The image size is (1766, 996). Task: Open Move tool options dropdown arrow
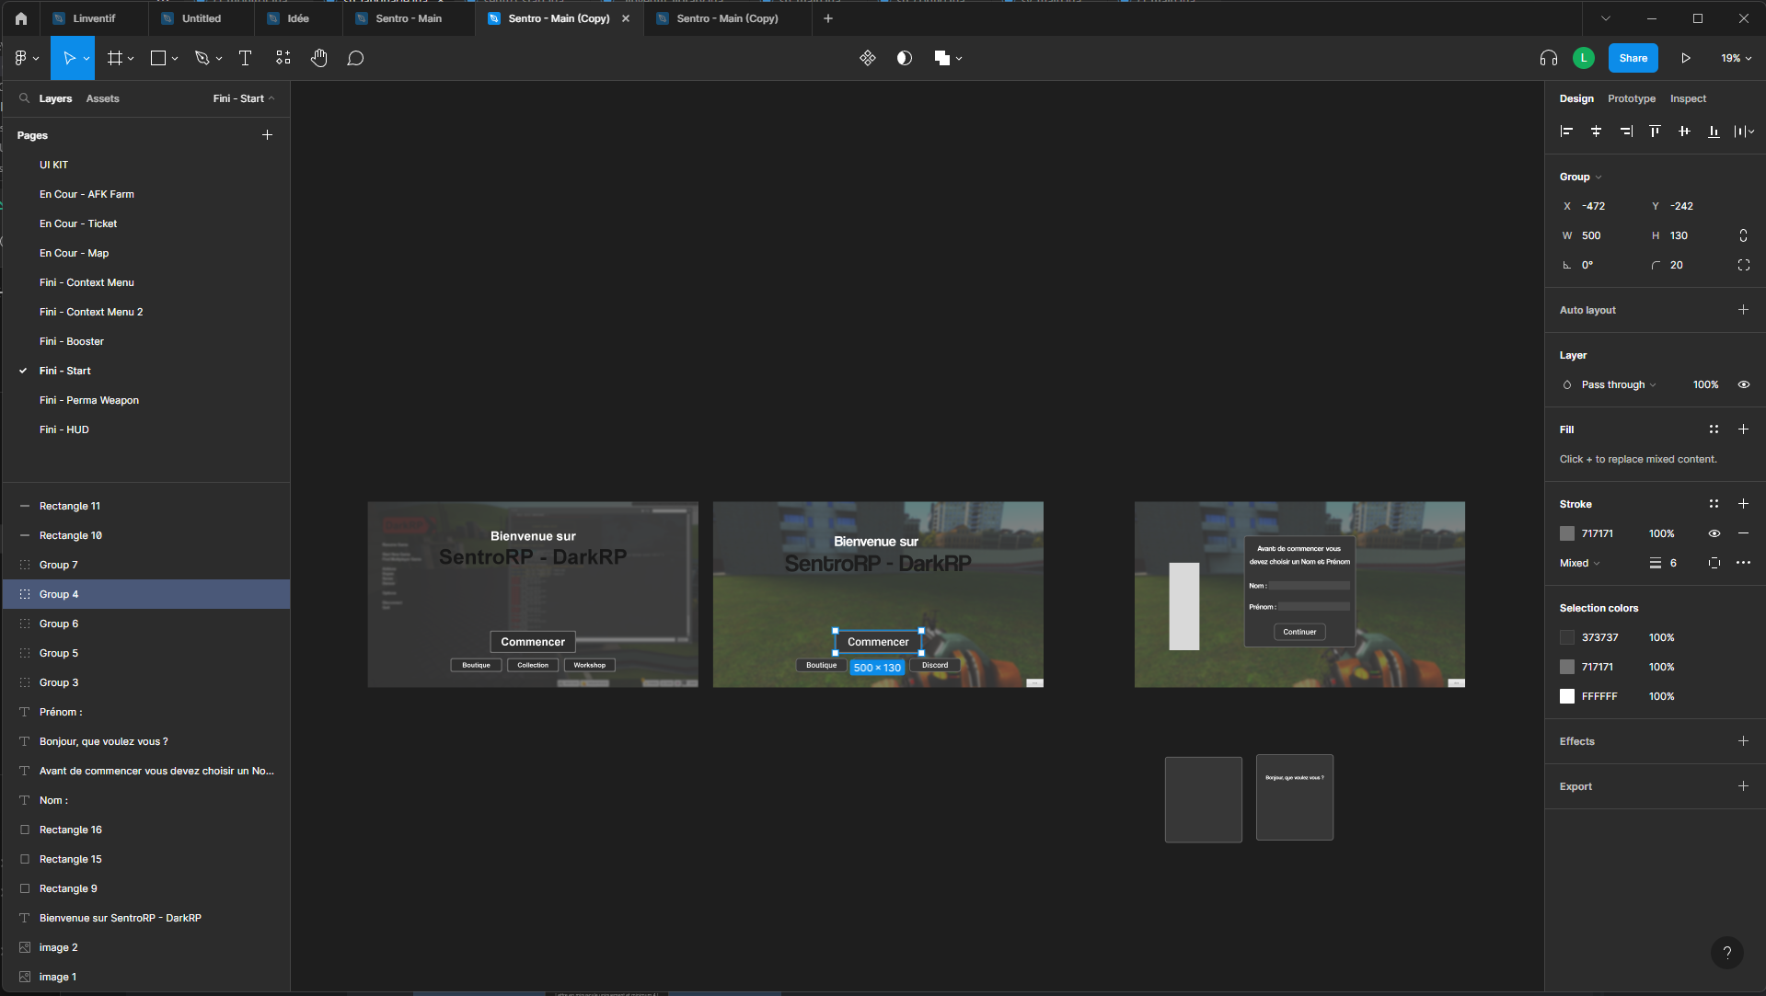87,59
